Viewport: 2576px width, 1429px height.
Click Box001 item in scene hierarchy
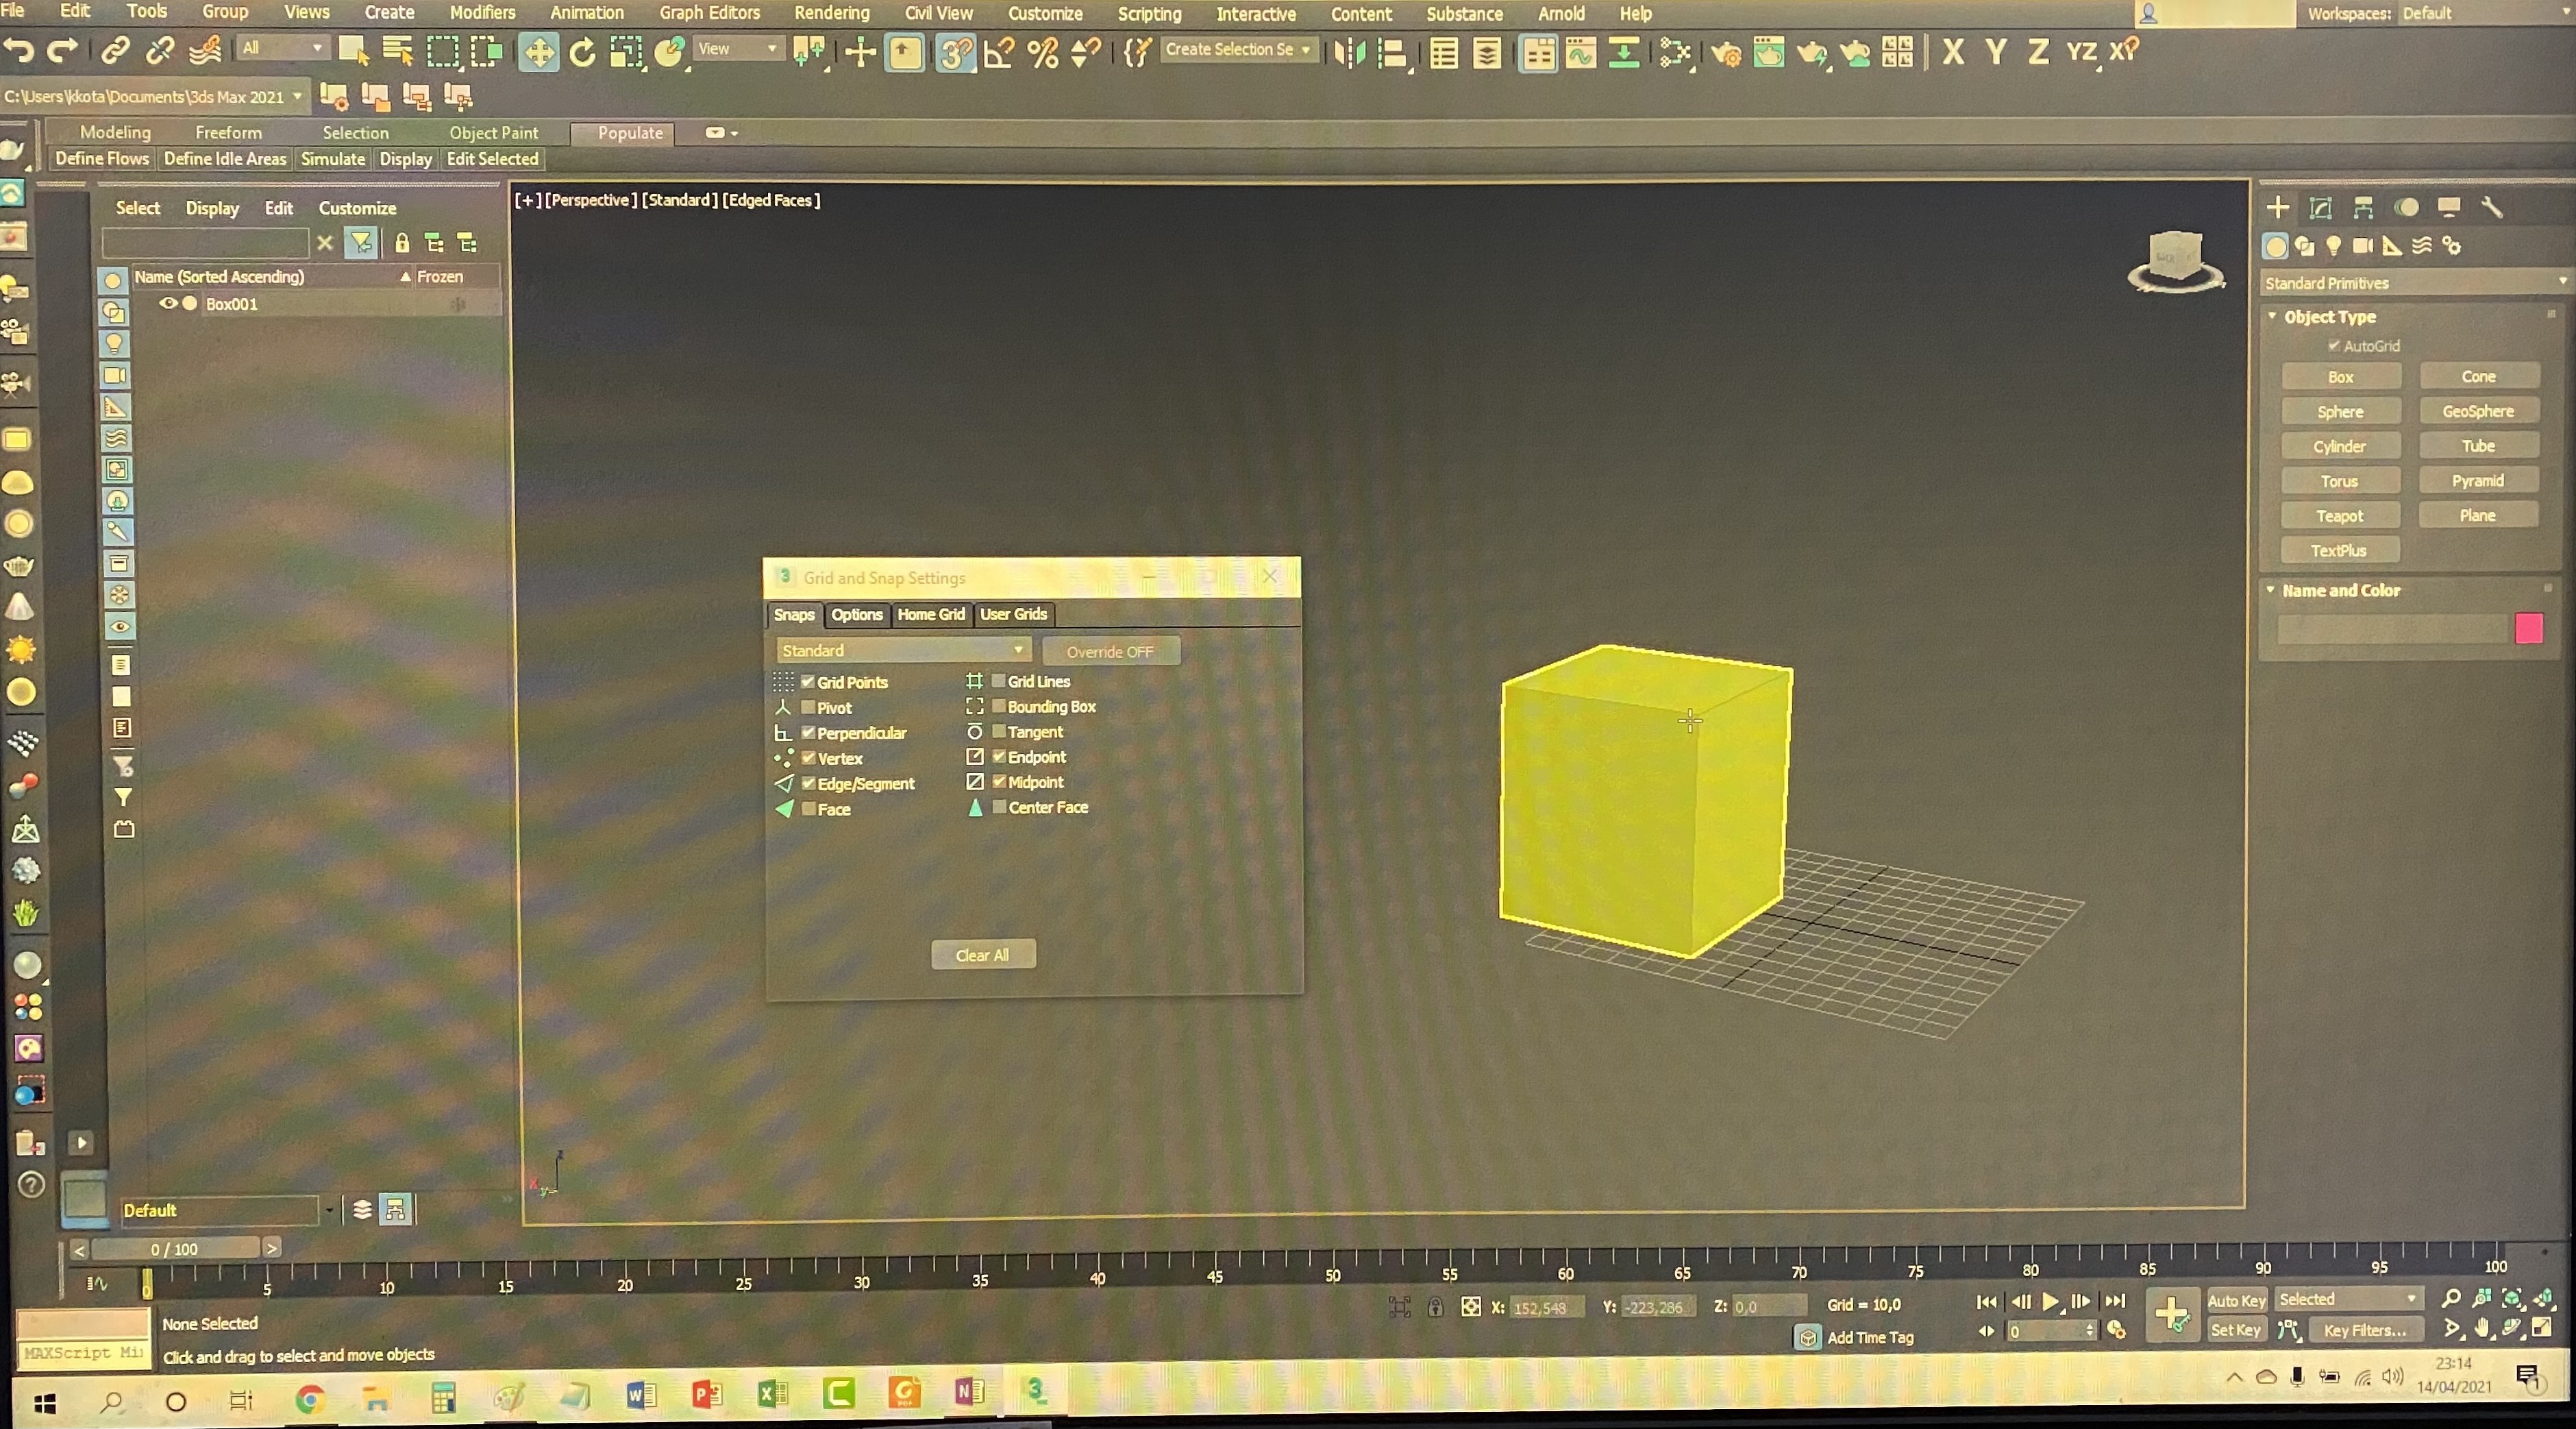[x=230, y=303]
